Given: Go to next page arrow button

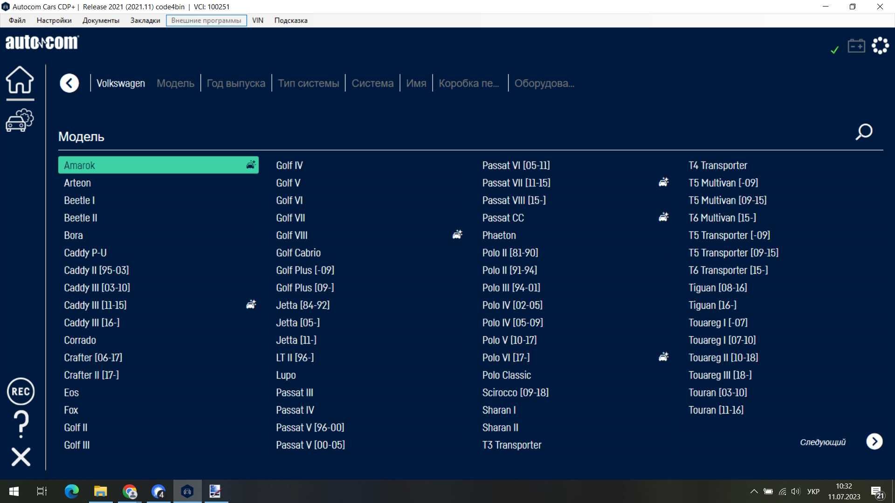Looking at the screenshot, I should 874,442.
